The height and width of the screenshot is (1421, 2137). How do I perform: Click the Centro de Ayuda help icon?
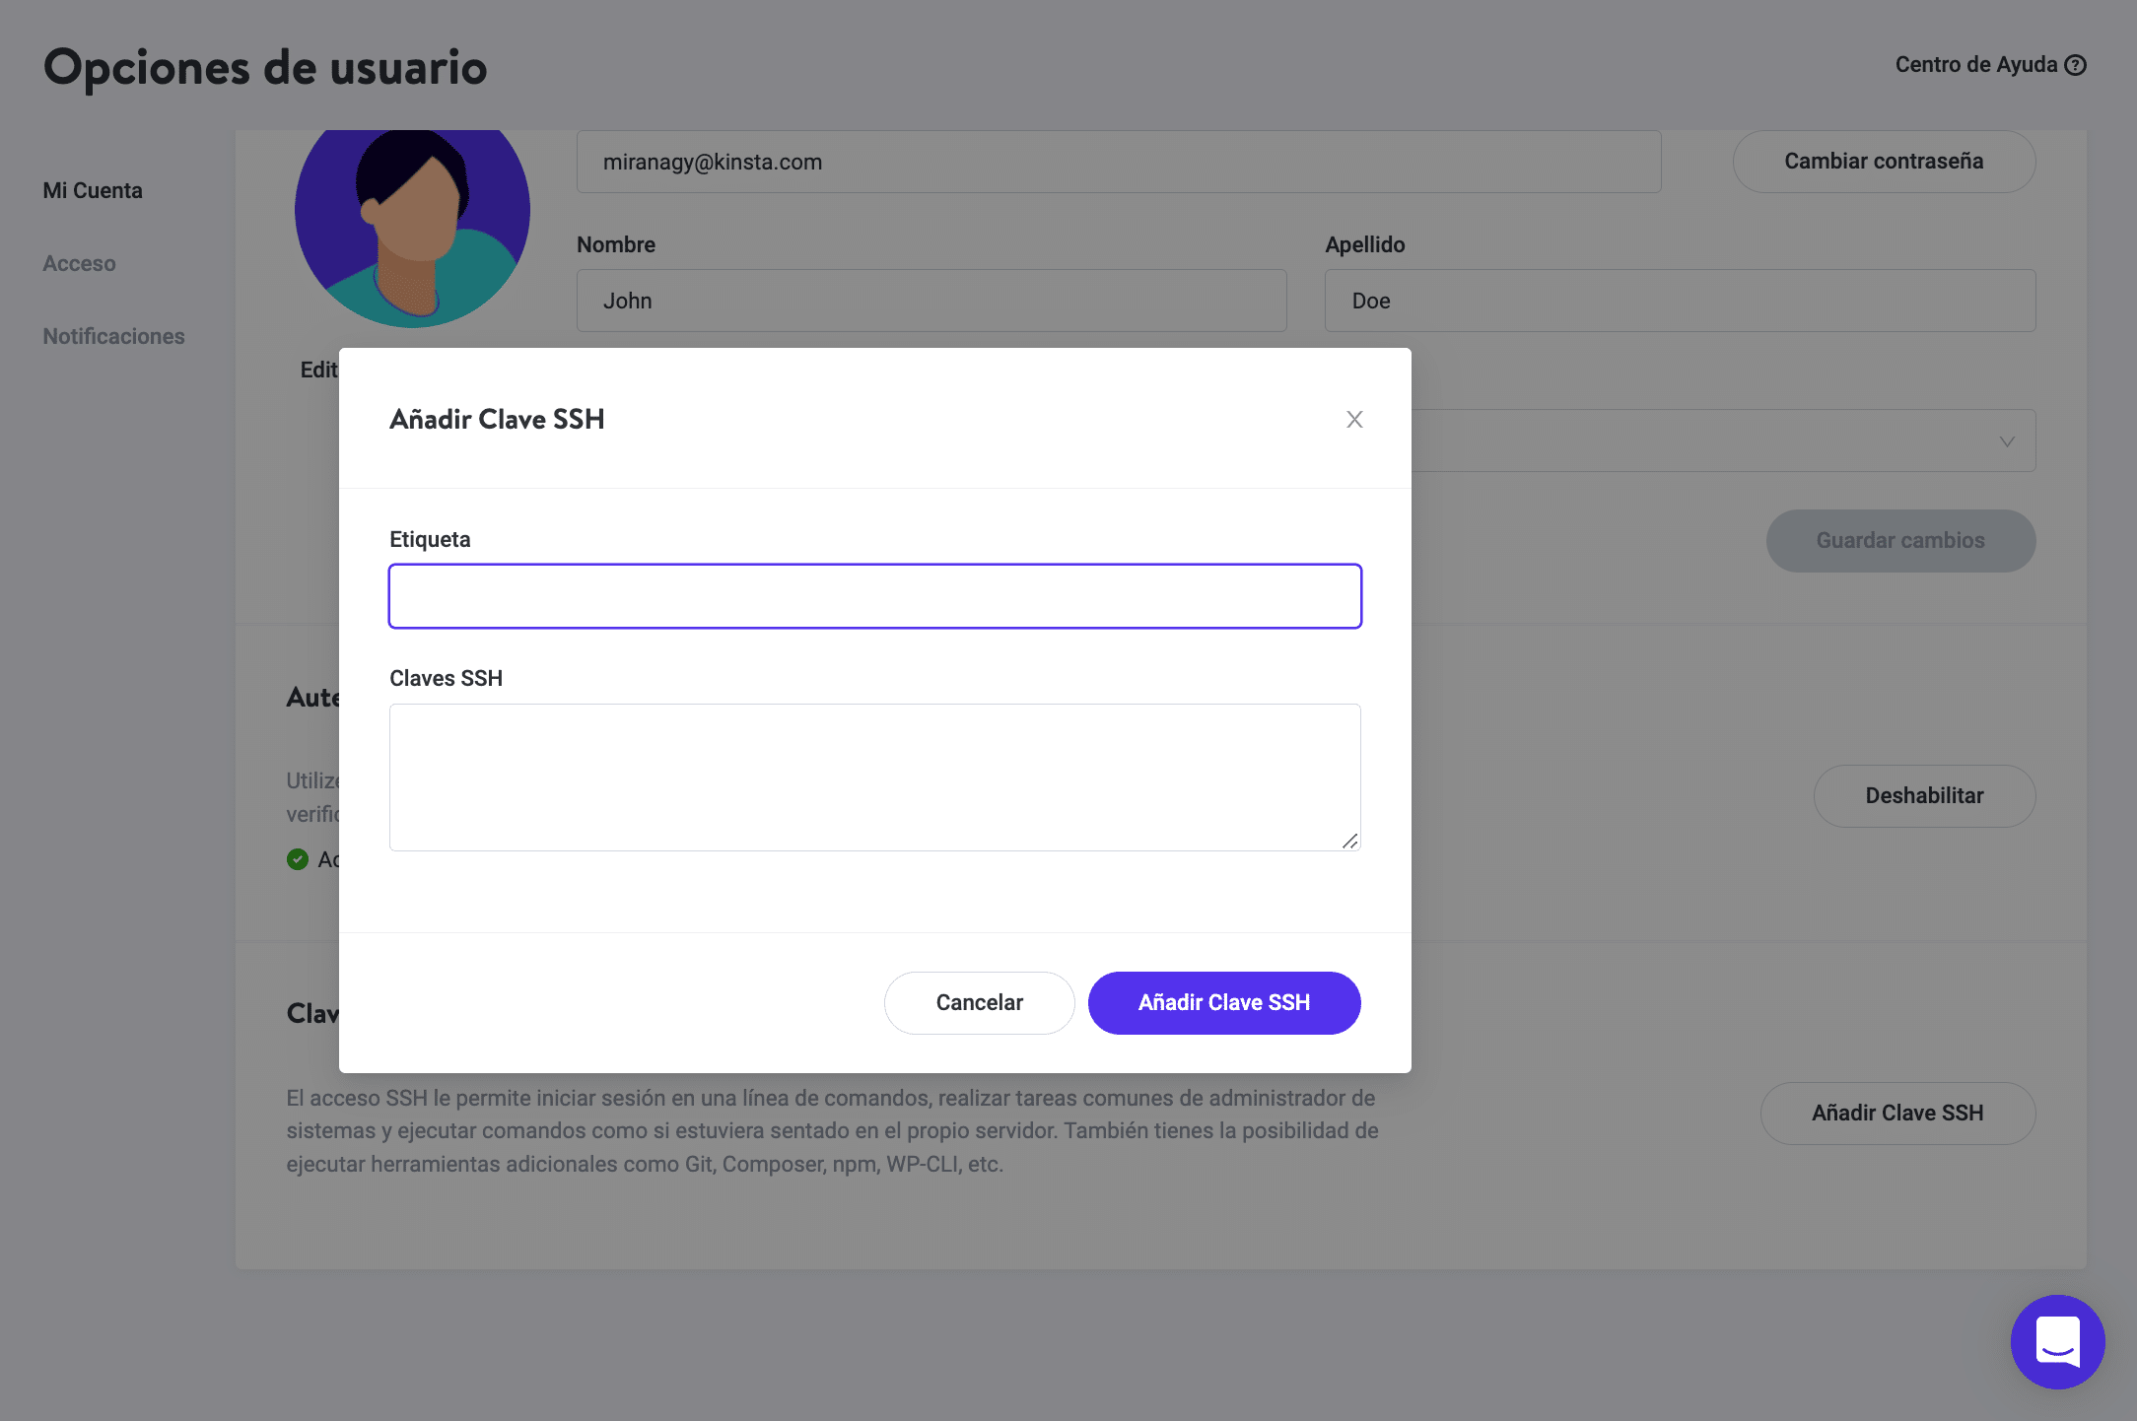pyautogui.click(x=2076, y=65)
